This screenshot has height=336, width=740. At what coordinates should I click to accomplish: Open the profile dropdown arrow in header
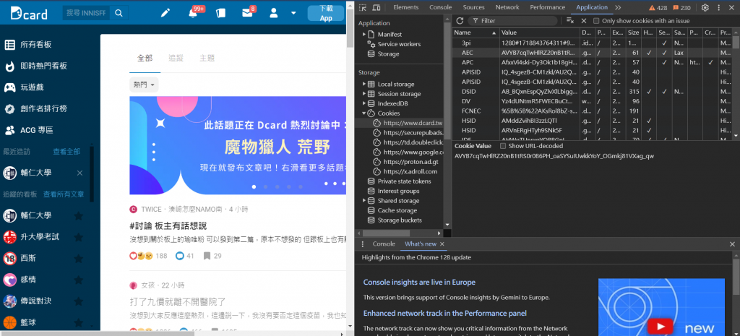click(x=293, y=13)
